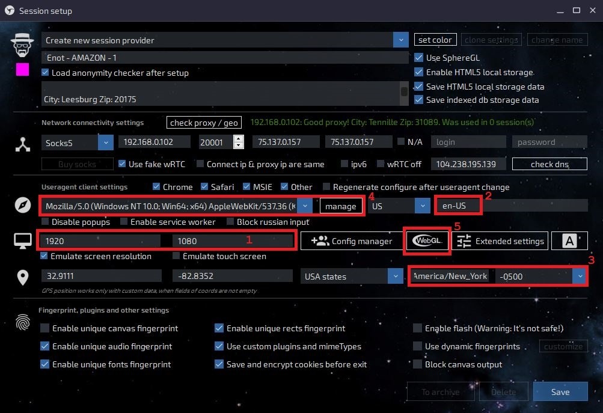Click check dns button
This screenshot has width=603, height=413.
549,164
